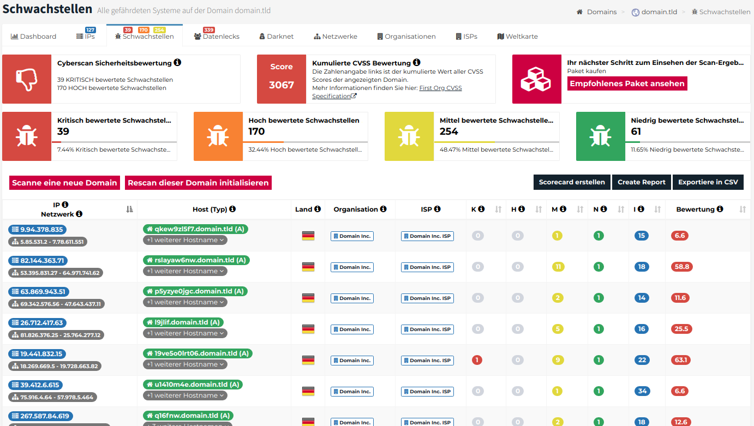Click Exportiere in CSV button
This screenshot has width=754, height=426.
(708, 182)
